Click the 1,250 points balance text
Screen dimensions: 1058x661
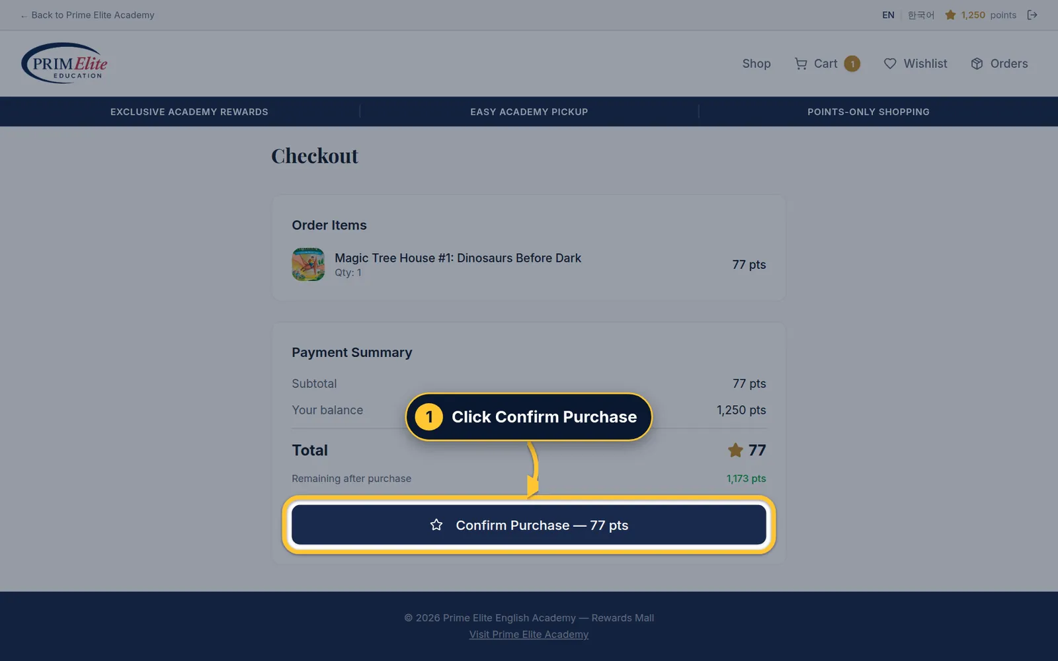click(x=989, y=15)
